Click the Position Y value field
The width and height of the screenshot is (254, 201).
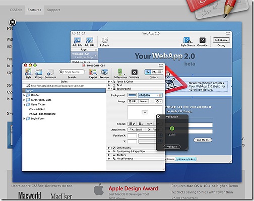pos(132,142)
